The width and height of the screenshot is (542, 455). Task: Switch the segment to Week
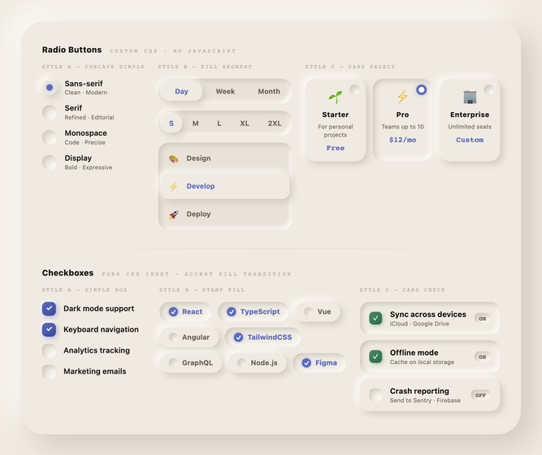click(225, 91)
